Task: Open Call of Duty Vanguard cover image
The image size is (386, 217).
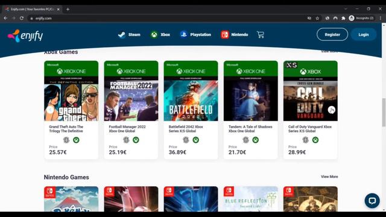Action: pyautogui.click(x=311, y=91)
